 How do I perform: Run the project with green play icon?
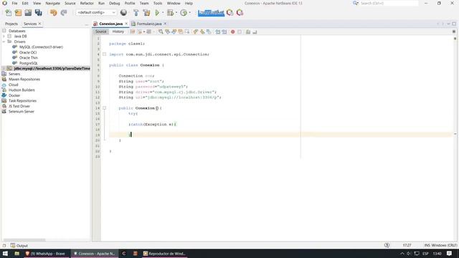tap(157, 13)
